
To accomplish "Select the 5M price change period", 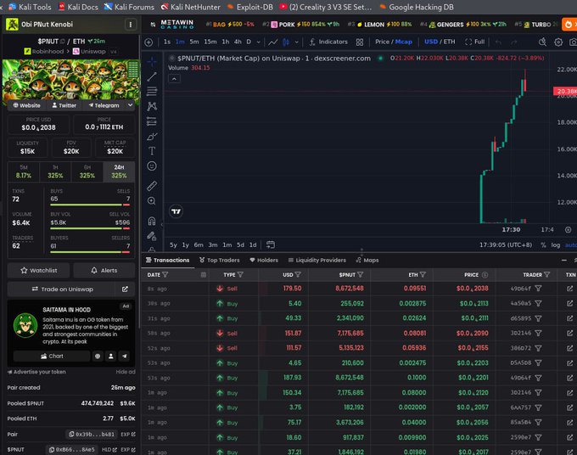I will (24, 171).
